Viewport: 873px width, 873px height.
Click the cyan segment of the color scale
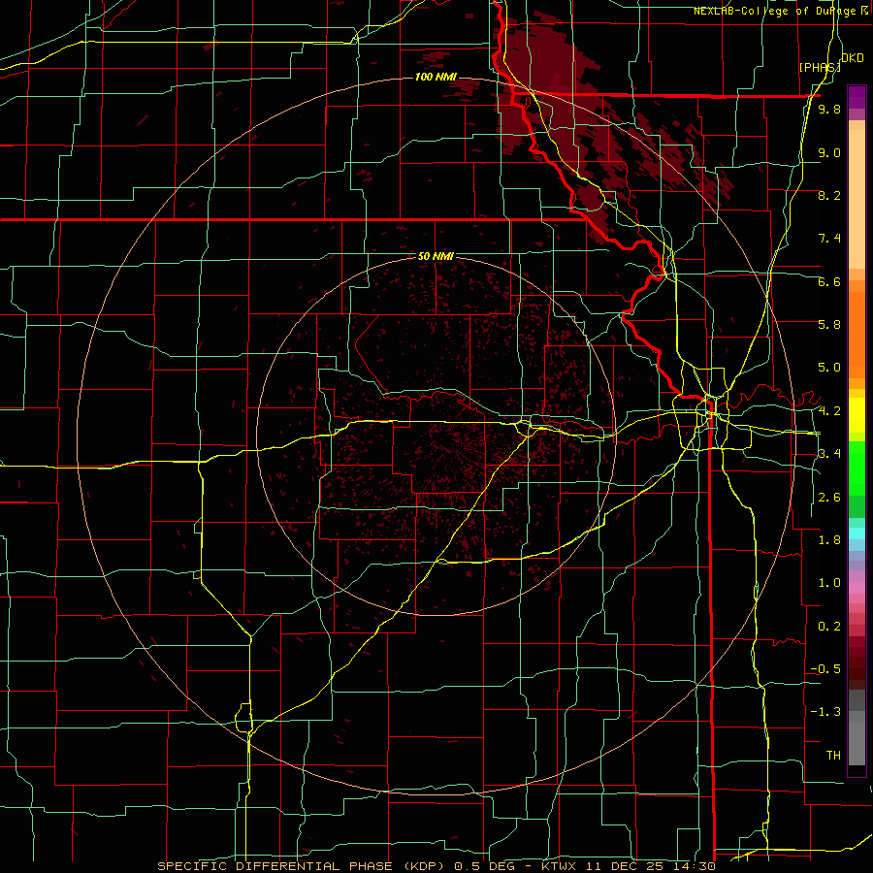857,533
